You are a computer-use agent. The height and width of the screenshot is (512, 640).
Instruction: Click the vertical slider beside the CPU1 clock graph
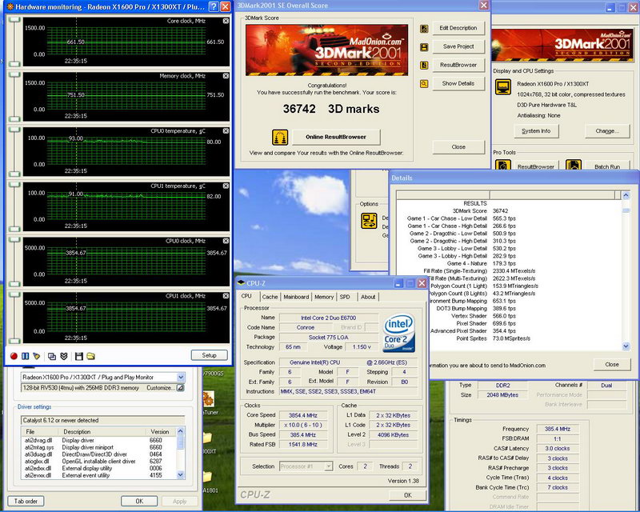click(14, 317)
